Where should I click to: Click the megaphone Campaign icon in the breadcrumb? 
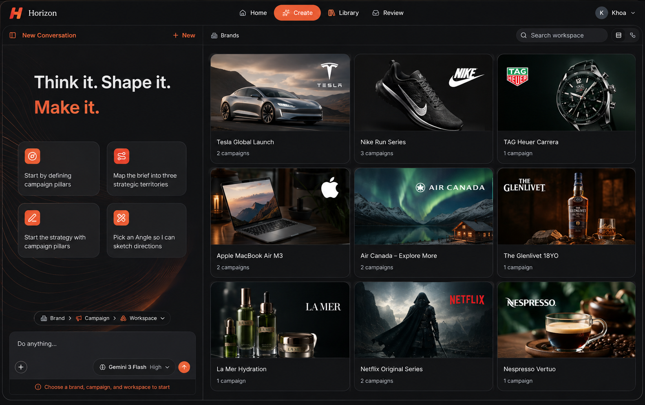coord(79,318)
